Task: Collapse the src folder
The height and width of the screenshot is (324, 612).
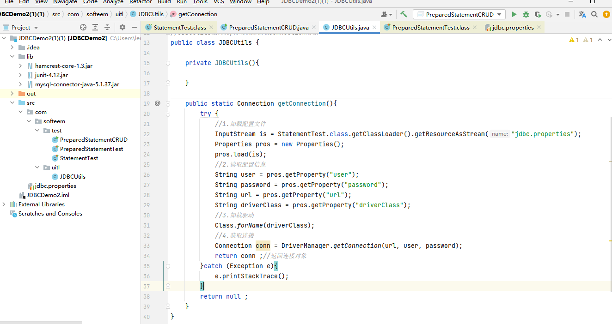Action: (x=13, y=102)
